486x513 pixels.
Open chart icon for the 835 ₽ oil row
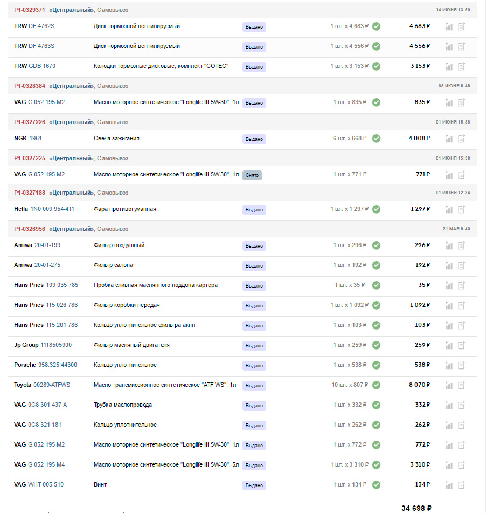449,102
